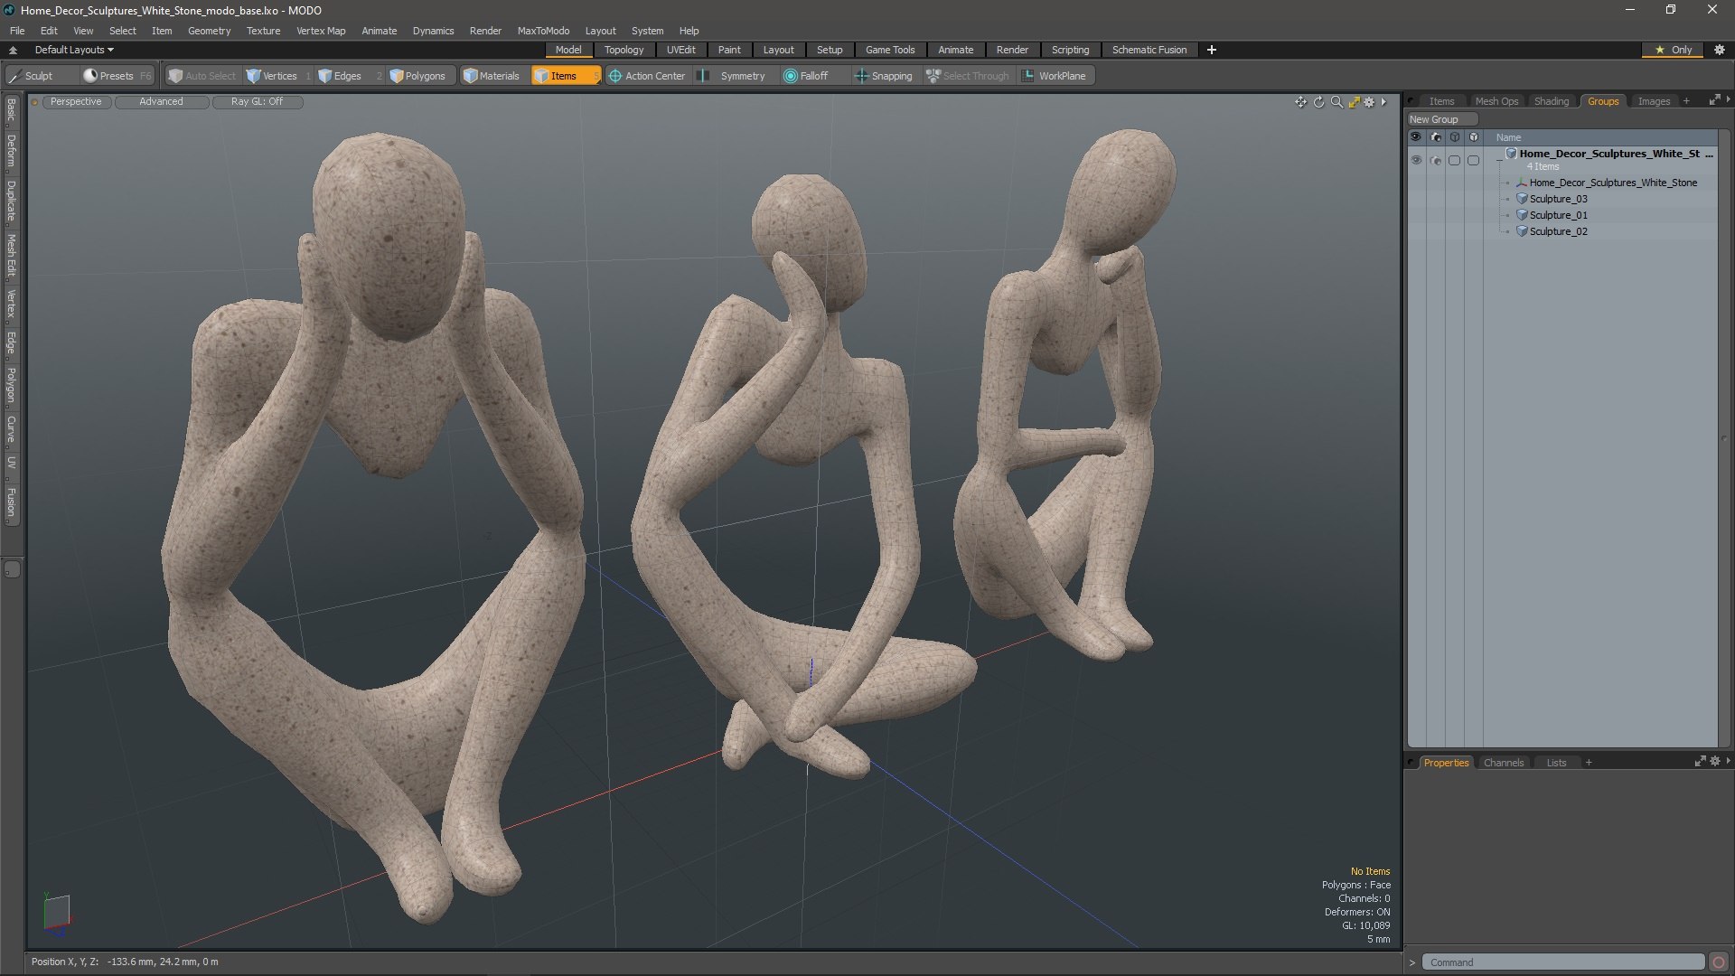Open the Presets browser
The image size is (1735, 976).
point(116,76)
